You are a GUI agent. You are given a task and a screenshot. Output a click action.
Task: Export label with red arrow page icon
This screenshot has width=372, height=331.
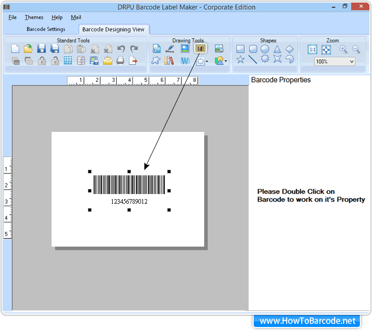[x=133, y=61]
